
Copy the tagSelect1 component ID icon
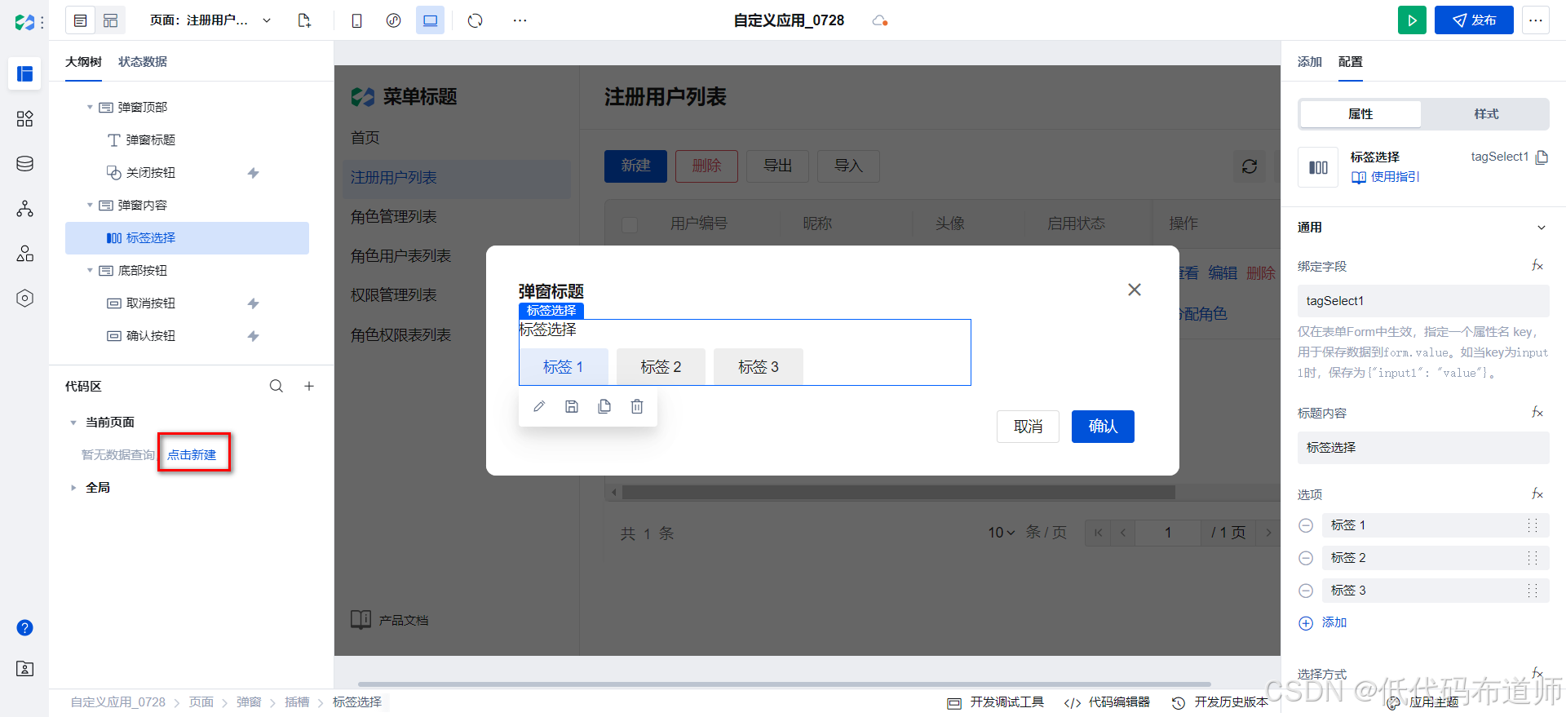tap(1542, 157)
